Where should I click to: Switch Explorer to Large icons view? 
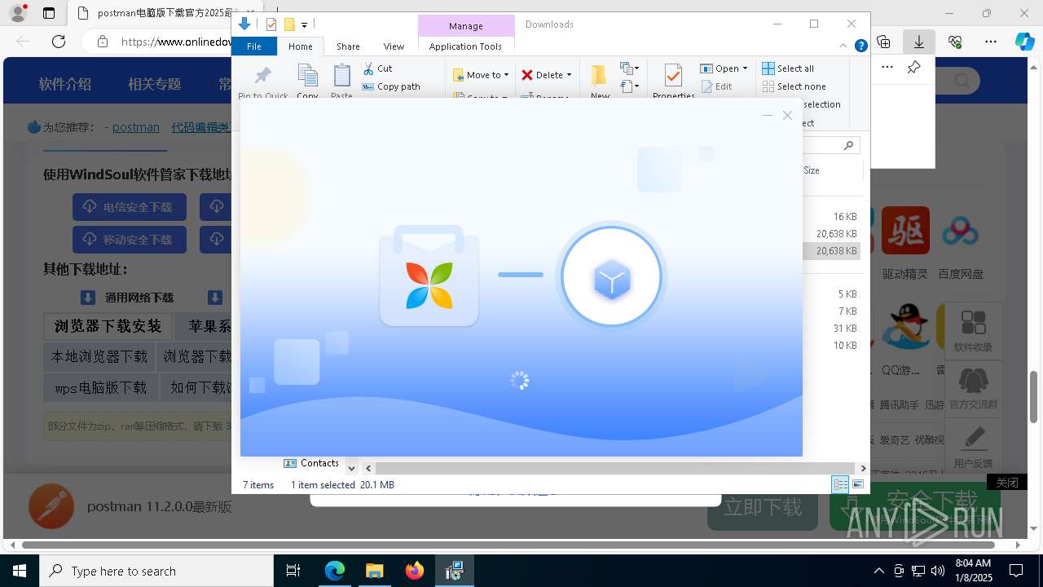[857, 484]
